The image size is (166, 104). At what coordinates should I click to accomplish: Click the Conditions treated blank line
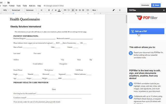point(54,98)
